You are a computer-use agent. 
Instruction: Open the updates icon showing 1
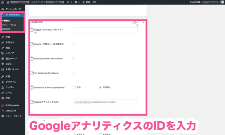[x=69, y=2]
